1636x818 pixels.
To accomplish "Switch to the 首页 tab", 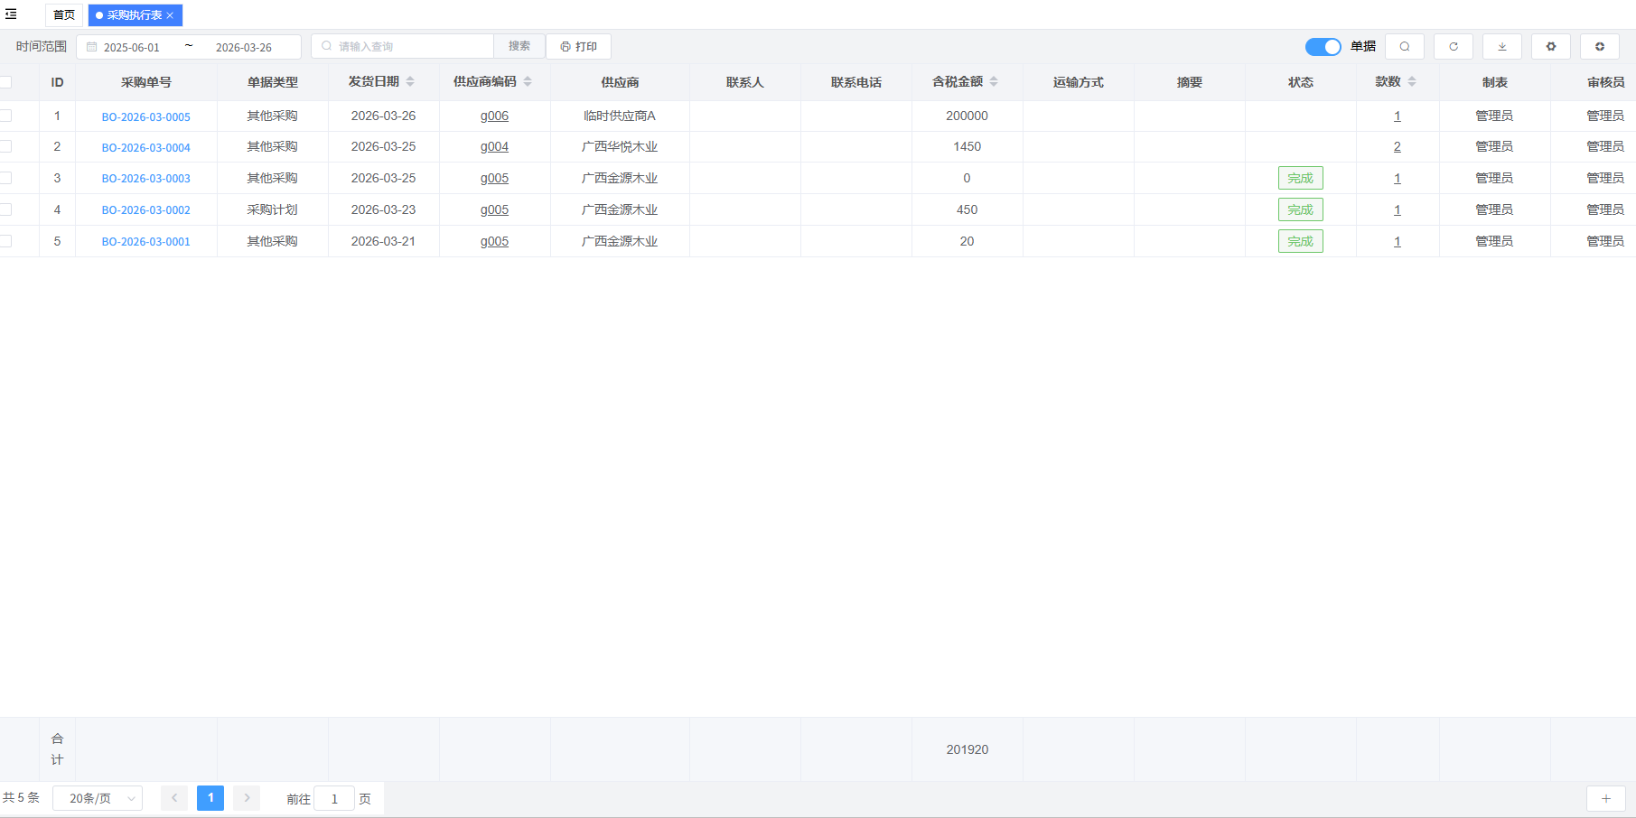I will click(x=64, y=15).
